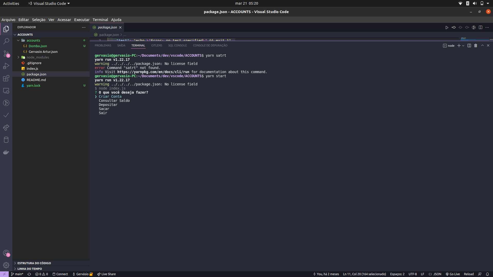
Task: Select the Dombo.json file
Action: point(38,46)
